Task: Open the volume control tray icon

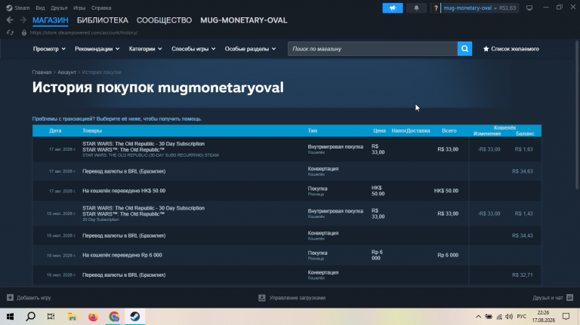Action: tap(509, 317)
